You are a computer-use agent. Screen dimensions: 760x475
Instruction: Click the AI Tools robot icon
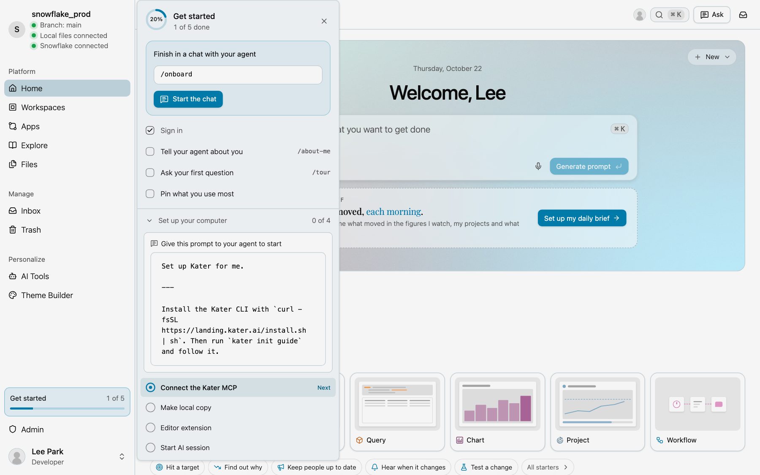tap(13, 276)
